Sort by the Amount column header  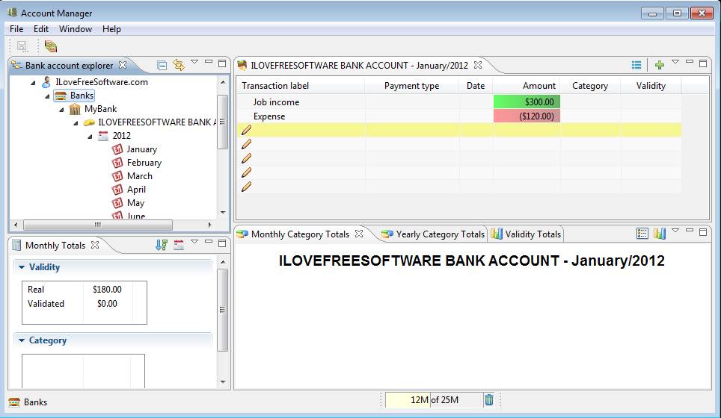coord(526,86)
